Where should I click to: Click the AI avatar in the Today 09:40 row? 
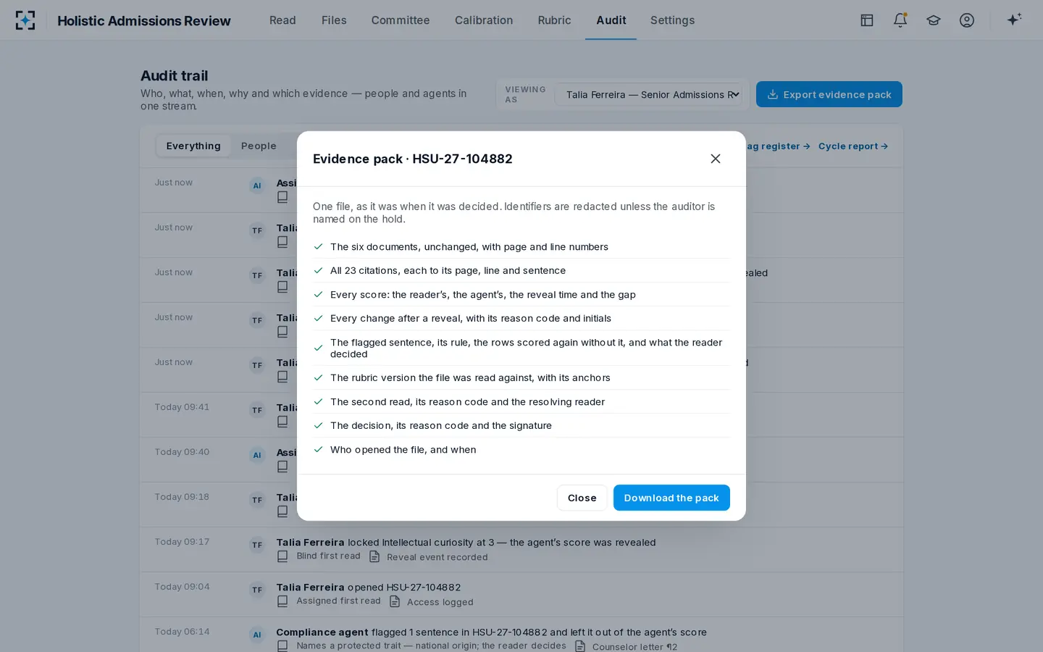(257, 455)
